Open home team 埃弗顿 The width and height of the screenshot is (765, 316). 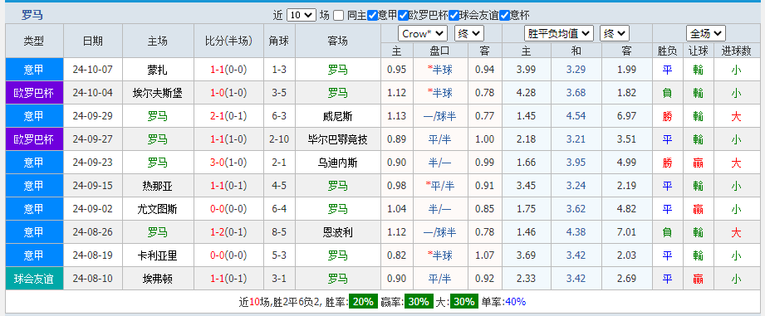click(x=157, y=279)
